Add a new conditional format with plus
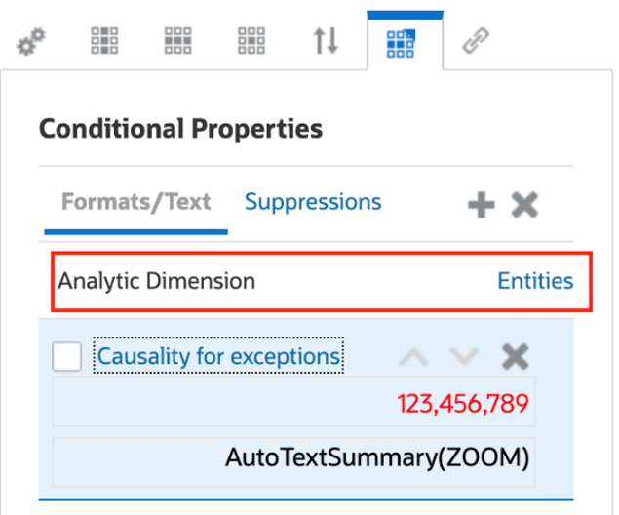This screenshot has width=619, height=515. pos(482,205)
